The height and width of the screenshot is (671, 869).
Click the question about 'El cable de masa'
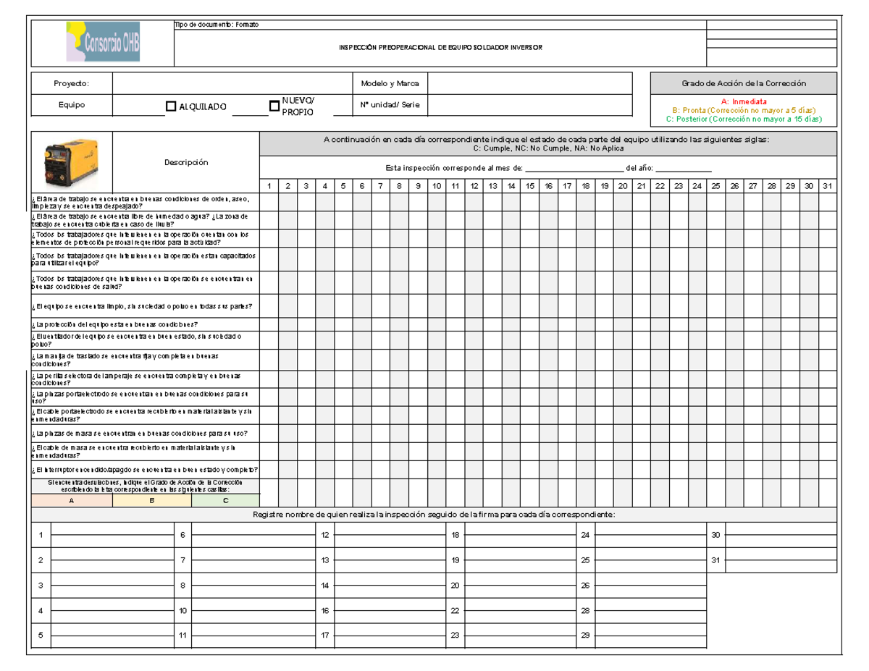[145, 452]
